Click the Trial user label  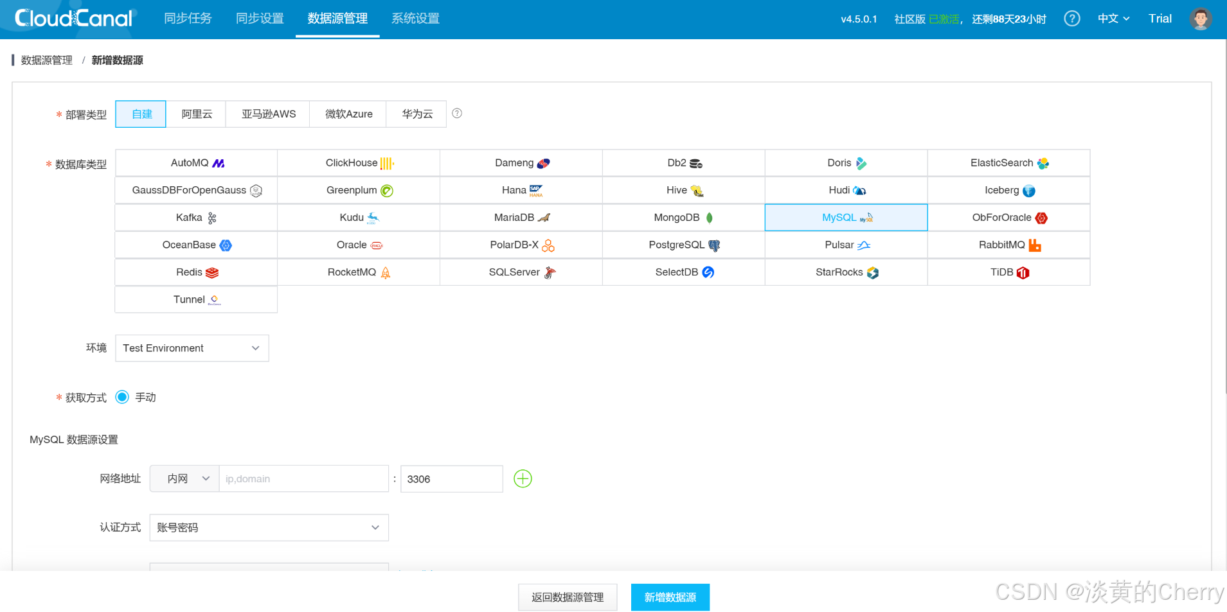(x=1160, y=19)
